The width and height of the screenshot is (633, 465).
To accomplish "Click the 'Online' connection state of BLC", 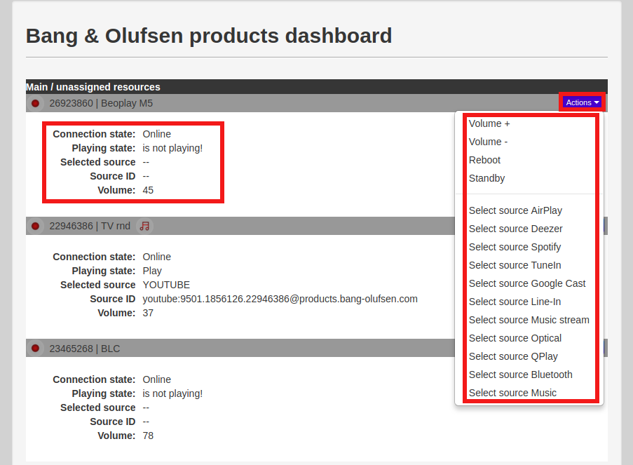I will tap(156, 379).
